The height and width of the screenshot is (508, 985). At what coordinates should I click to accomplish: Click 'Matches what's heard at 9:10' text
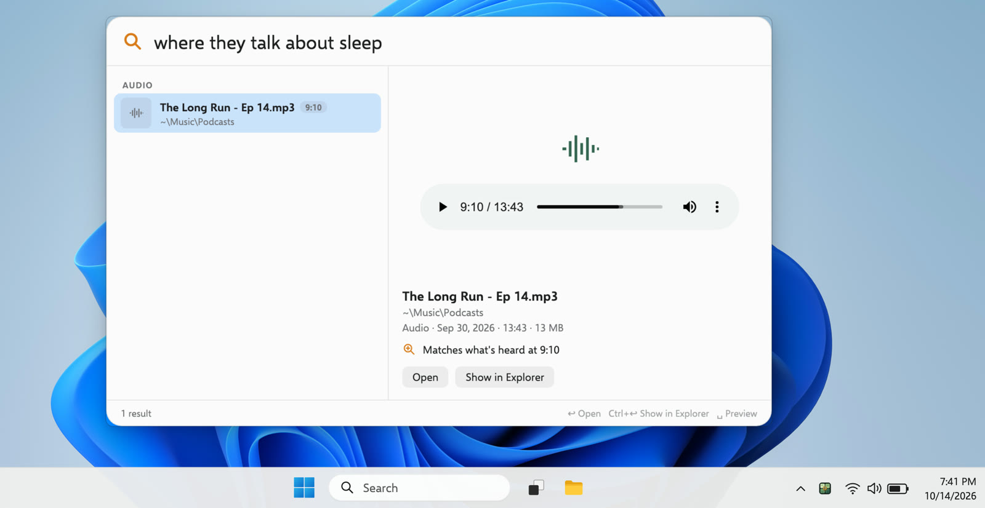click(491, 350)
